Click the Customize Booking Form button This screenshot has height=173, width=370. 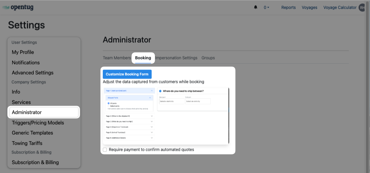(x=127, y=74)
